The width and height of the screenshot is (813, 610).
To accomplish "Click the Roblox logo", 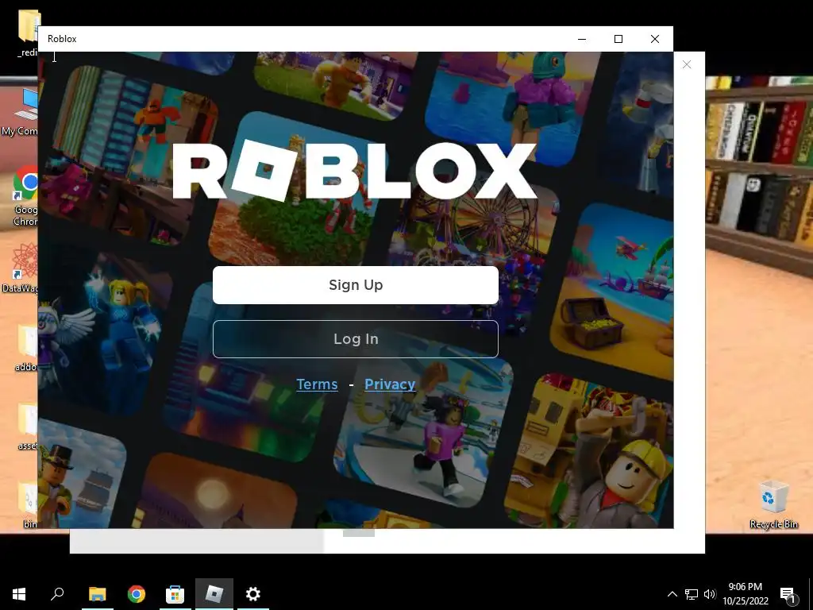I will click(x=355, y=170).
